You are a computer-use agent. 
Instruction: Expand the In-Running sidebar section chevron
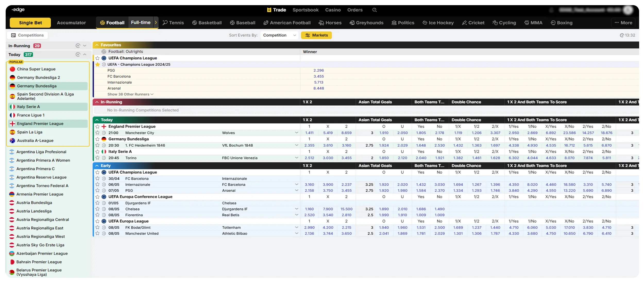coord(85,46)
